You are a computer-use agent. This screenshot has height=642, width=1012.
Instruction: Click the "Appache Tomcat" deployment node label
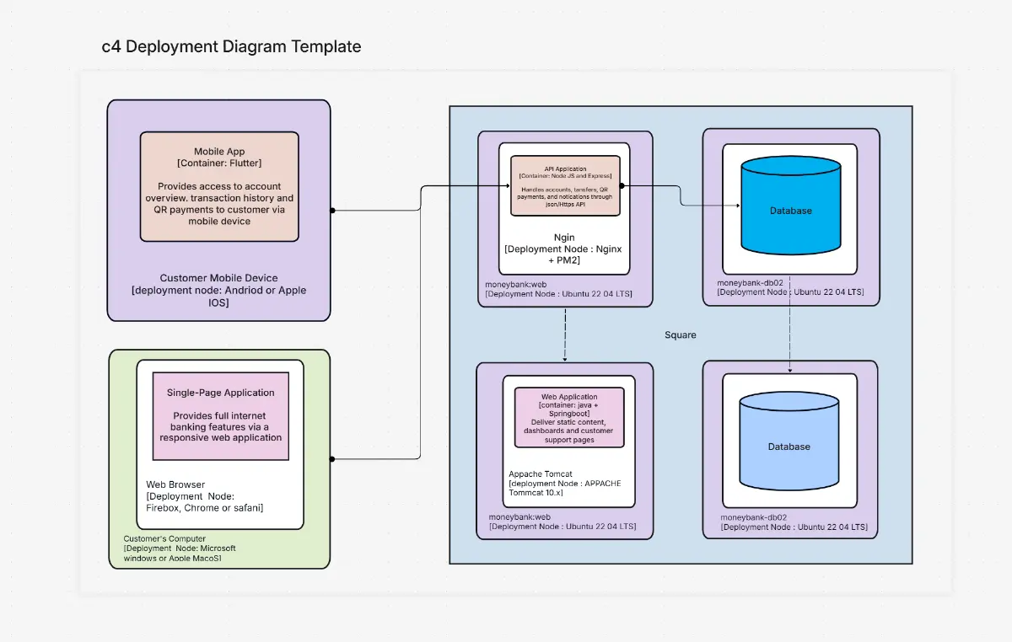(565, 483)
